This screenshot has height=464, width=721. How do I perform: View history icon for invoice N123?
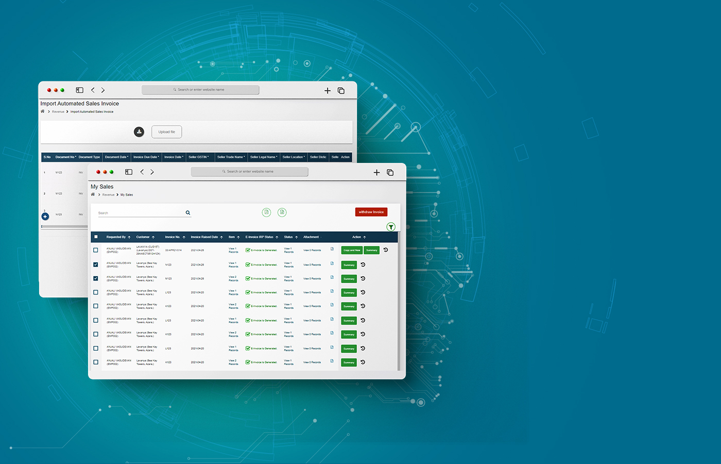(363, 264)
